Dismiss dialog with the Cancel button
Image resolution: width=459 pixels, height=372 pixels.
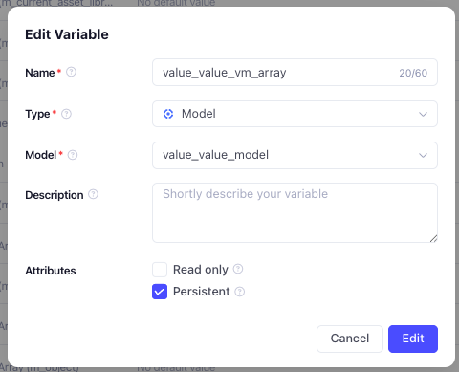pyautogui.click(x=350, y=339)
